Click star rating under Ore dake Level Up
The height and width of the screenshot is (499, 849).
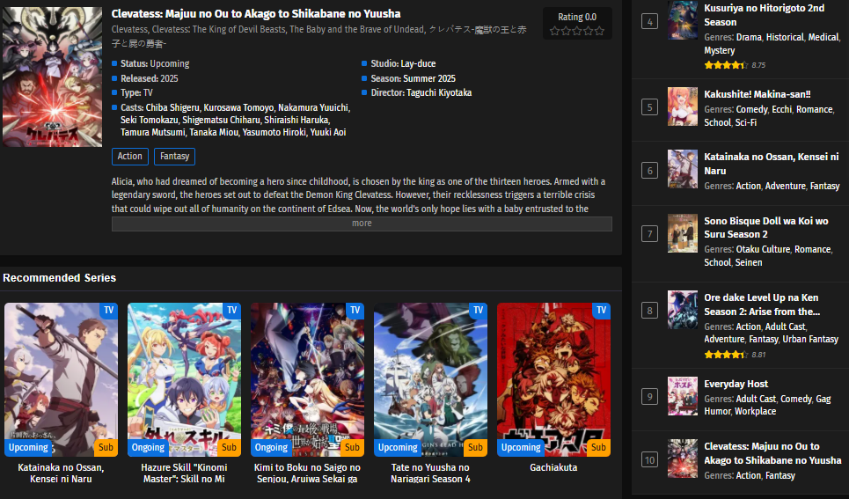pyautogui.click(x=726, y=355)
